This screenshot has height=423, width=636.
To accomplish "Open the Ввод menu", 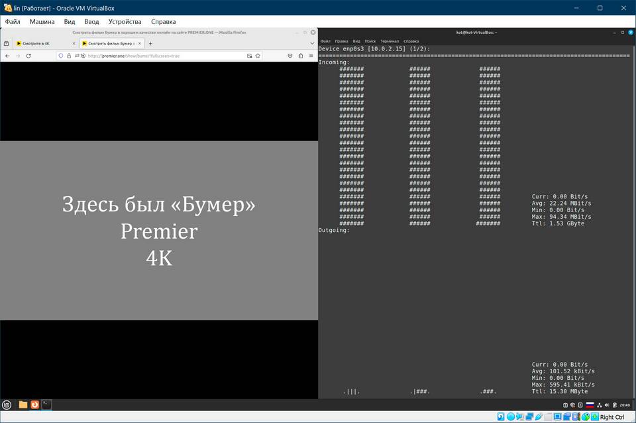I will point(91,21).
